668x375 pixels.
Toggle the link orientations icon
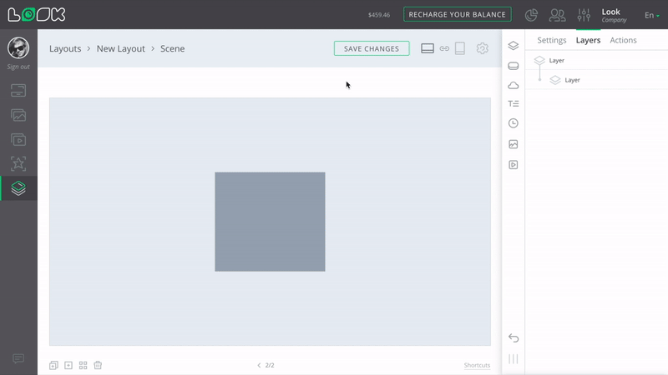coord(444,48)
